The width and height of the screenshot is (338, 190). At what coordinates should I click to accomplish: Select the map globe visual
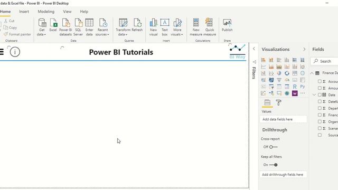(x=303, y=73)
